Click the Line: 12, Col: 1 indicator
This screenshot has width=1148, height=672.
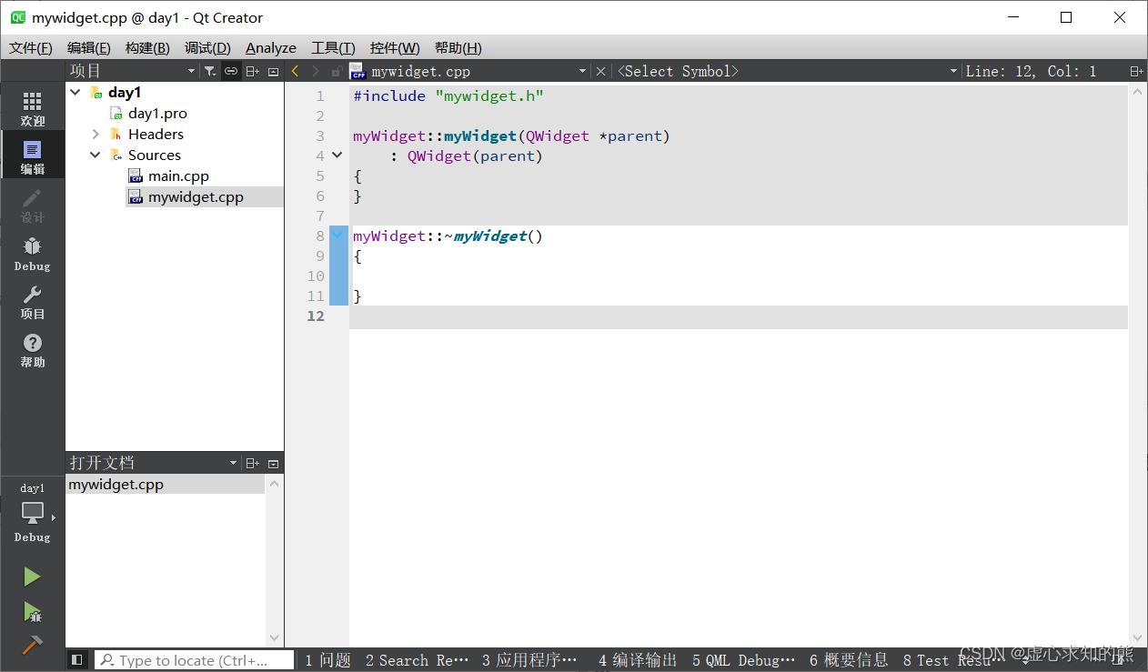click(x=1031, y=71)
